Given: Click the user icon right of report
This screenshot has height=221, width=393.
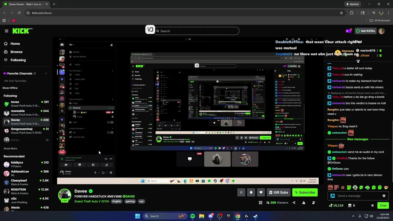Looking at the screenshot, I should (x=313, y=203).
